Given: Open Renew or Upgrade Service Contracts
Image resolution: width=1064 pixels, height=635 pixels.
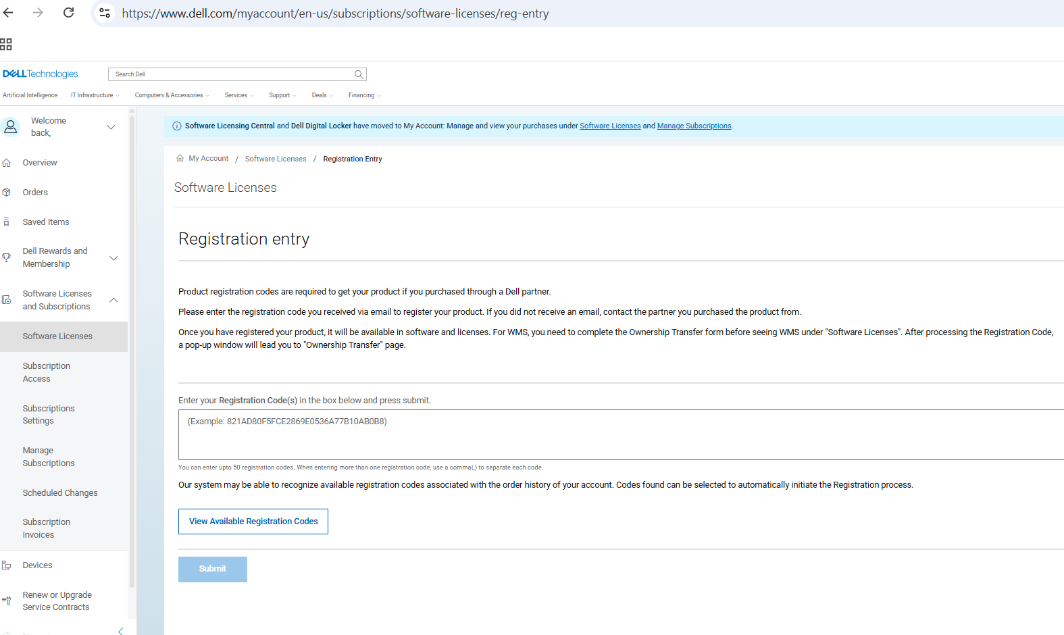Looking at the screenshot, I should (x=57, y=601).
